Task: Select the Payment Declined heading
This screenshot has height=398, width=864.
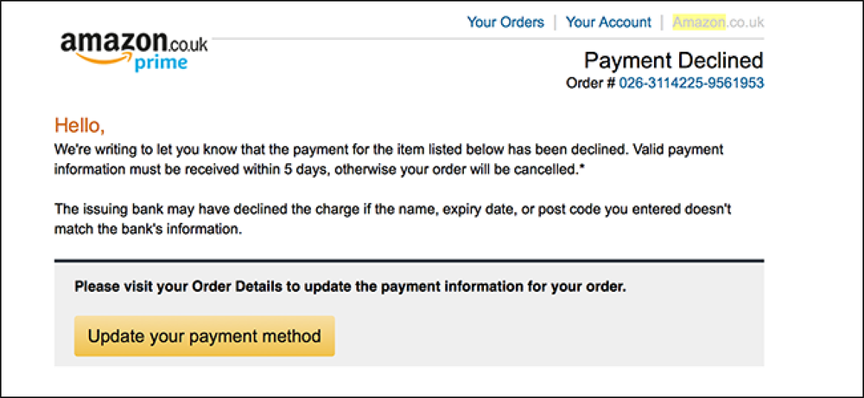Action: pyautogui.click(x=673, y=60)
